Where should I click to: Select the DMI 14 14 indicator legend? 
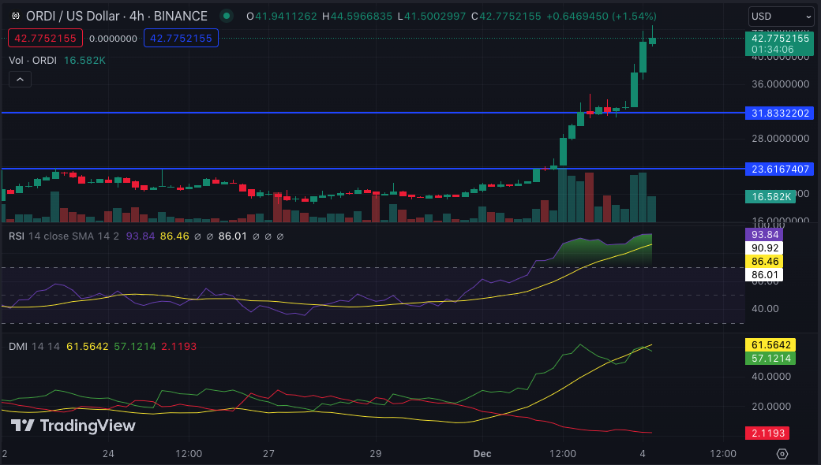(34, 347)
